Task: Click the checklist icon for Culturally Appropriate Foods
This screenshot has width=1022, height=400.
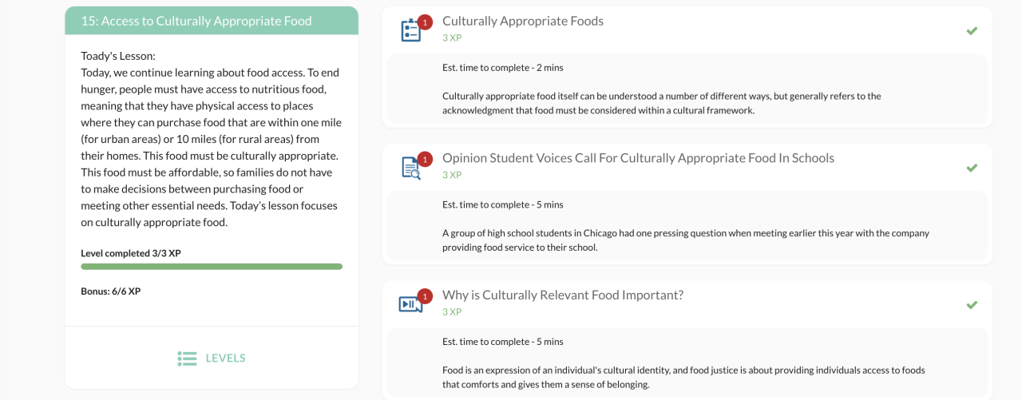Action: point(410,30)
